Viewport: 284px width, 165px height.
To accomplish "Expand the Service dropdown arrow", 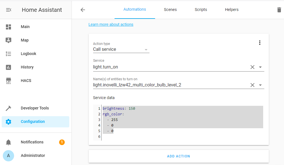I will coord(260,67).
